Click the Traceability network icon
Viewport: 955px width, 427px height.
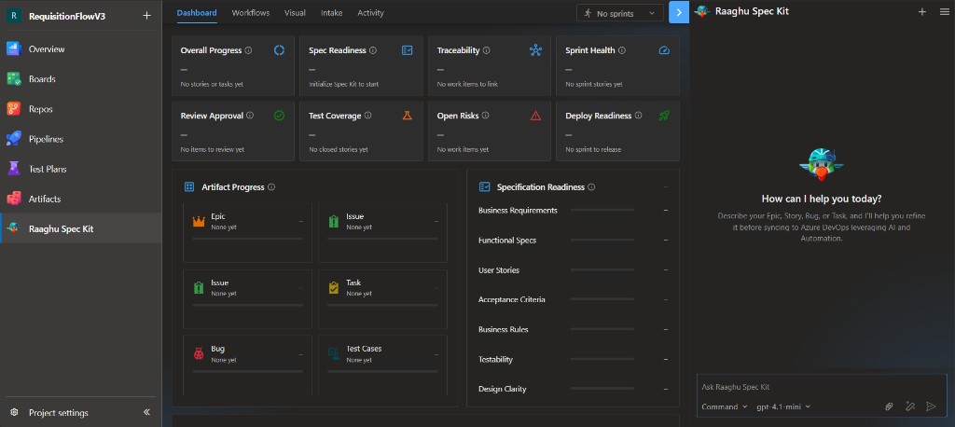(x=535, y=50)
